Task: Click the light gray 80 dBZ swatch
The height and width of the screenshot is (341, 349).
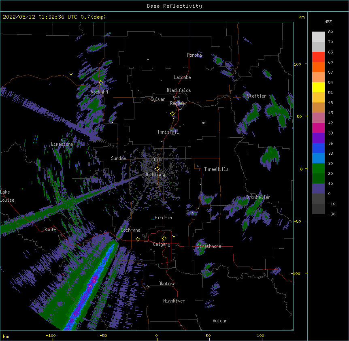Action: 318,37
